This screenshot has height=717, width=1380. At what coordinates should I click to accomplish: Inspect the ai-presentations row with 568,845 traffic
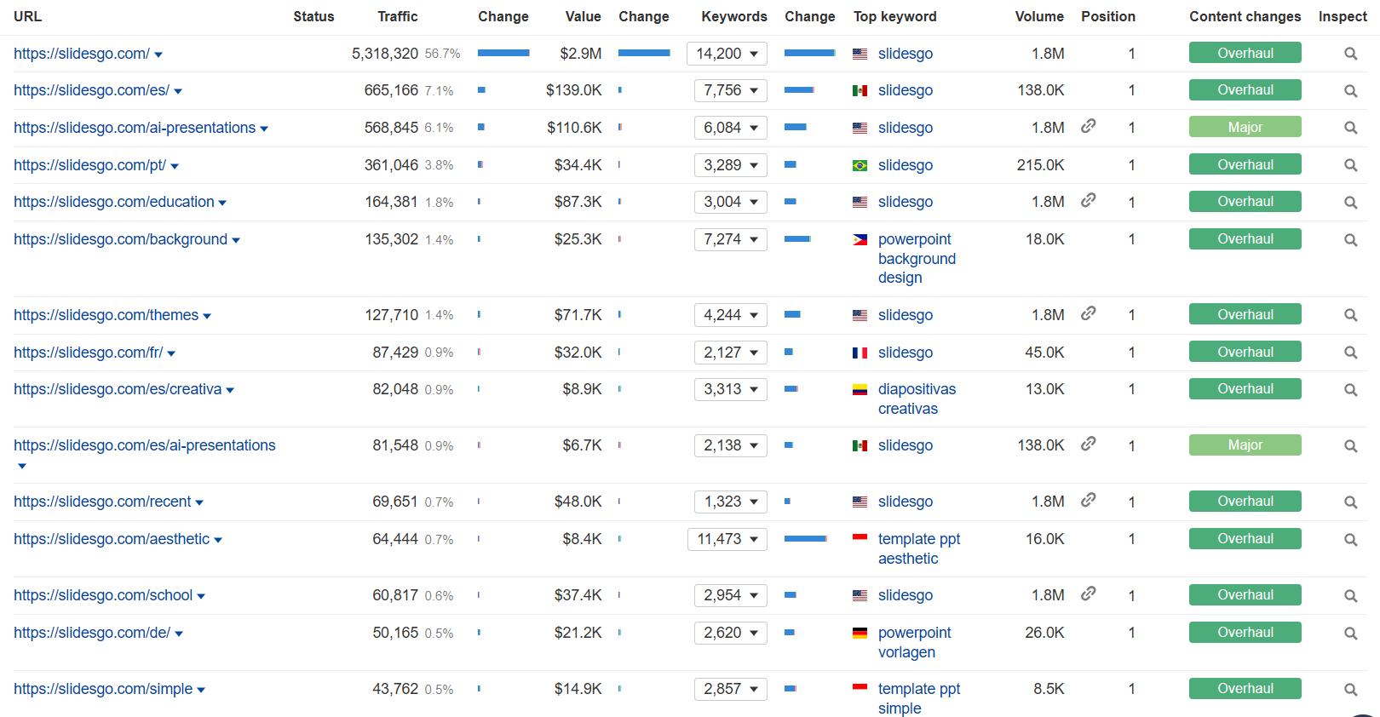tap(1350, 128)
